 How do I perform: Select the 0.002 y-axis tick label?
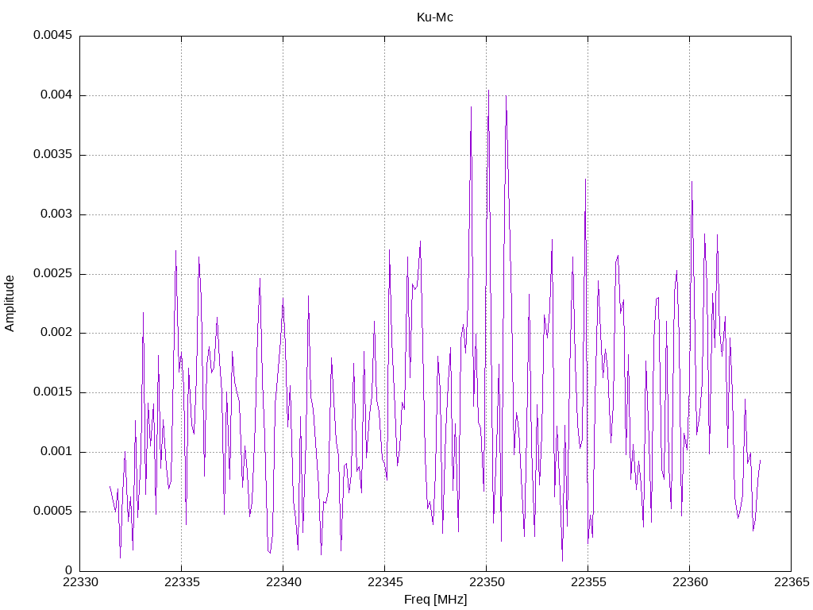pyautogui.click(x=56, y=333)
